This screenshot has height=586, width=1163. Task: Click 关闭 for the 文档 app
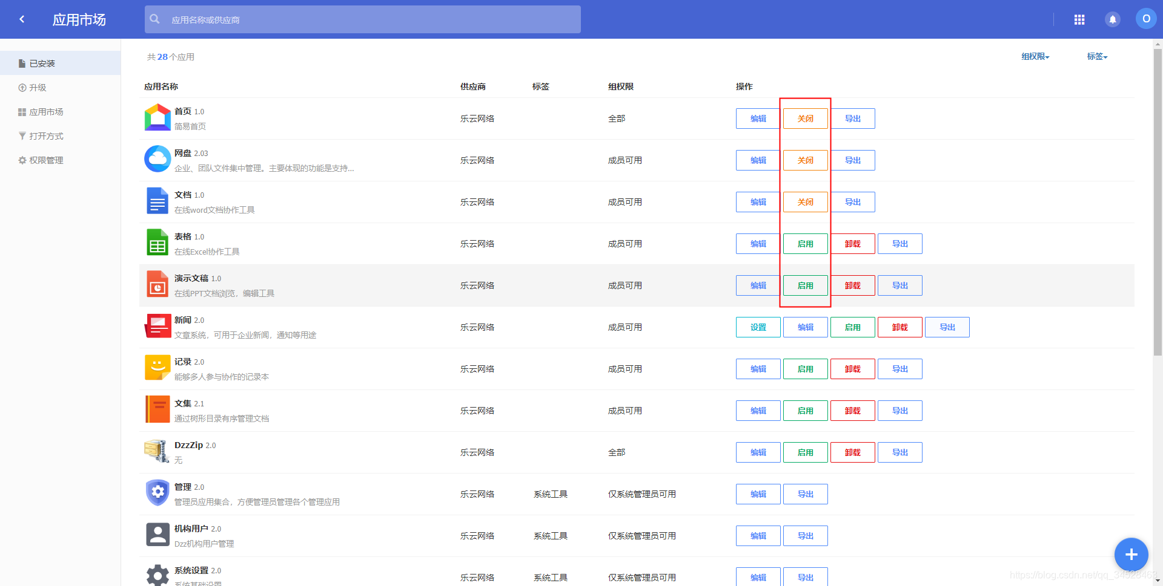[x=805, y=202]
